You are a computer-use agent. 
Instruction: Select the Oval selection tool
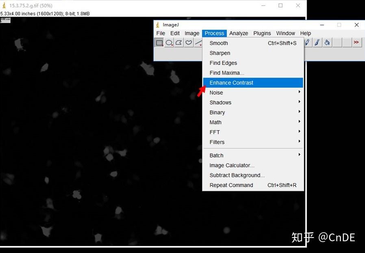pos(169,42)
